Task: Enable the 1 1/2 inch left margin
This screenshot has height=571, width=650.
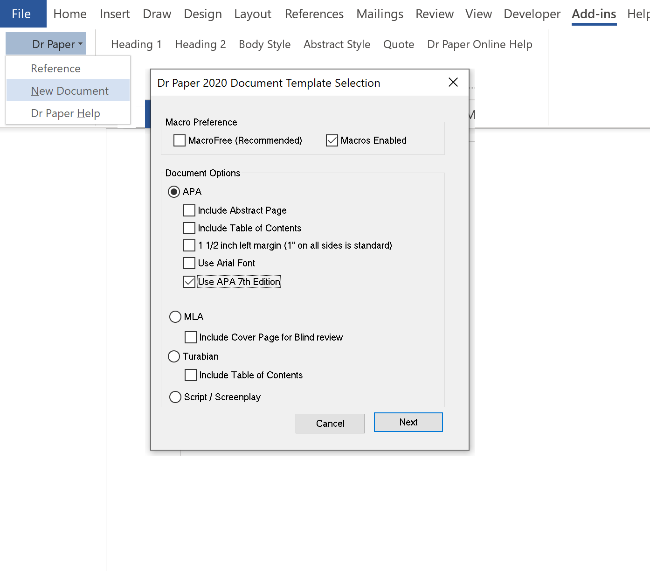Action: tap(189, 245)
